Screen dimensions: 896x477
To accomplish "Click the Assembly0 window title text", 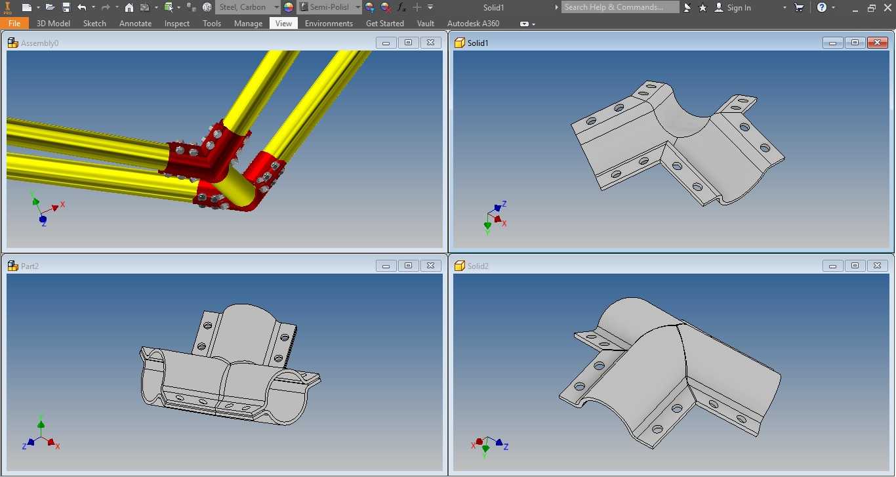I will pos(39,43).
